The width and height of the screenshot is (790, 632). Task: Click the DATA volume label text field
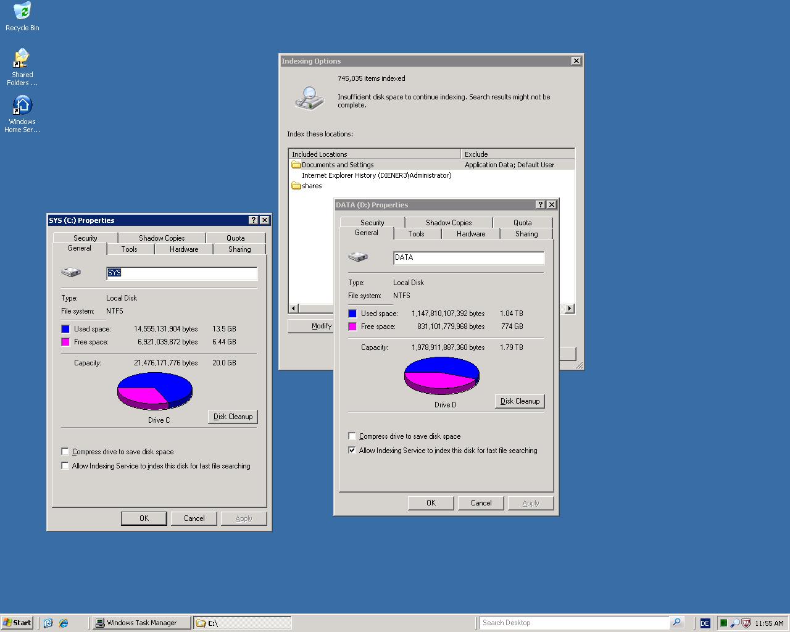(468, 258)
